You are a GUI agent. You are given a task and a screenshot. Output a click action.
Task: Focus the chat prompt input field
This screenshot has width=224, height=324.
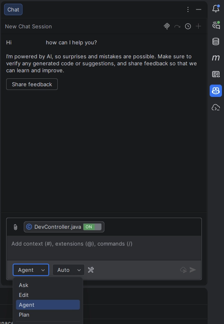pyautogui.click(x=104, y=248)
